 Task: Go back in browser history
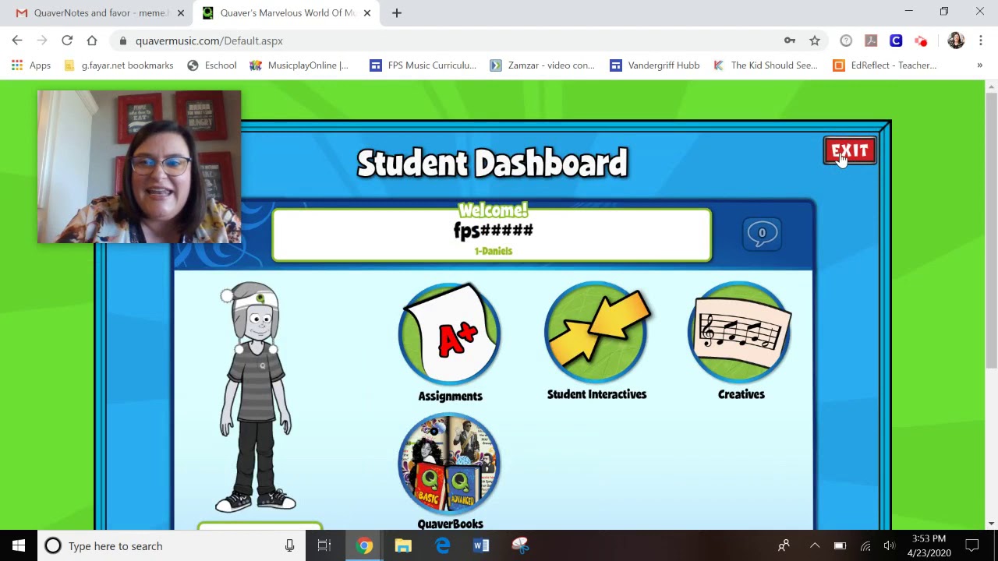tap(17, 41)
